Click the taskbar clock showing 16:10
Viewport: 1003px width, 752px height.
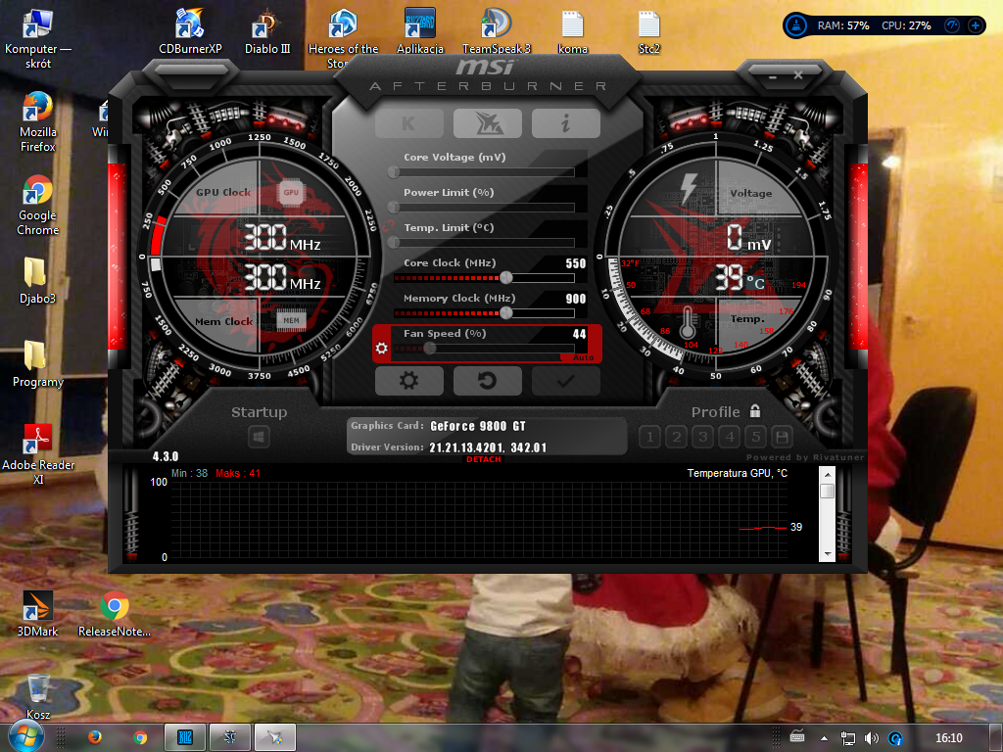tap(948, 738)
